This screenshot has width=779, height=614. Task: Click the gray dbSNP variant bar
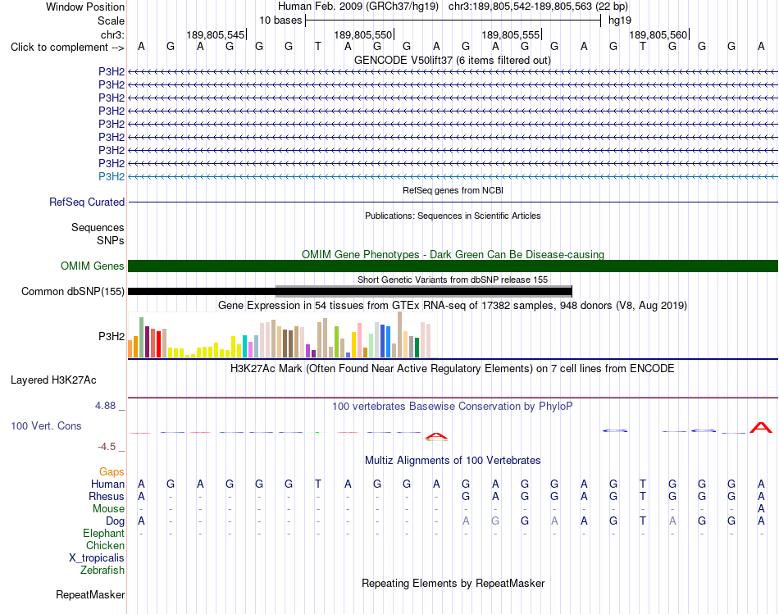(x=423, y=291)
